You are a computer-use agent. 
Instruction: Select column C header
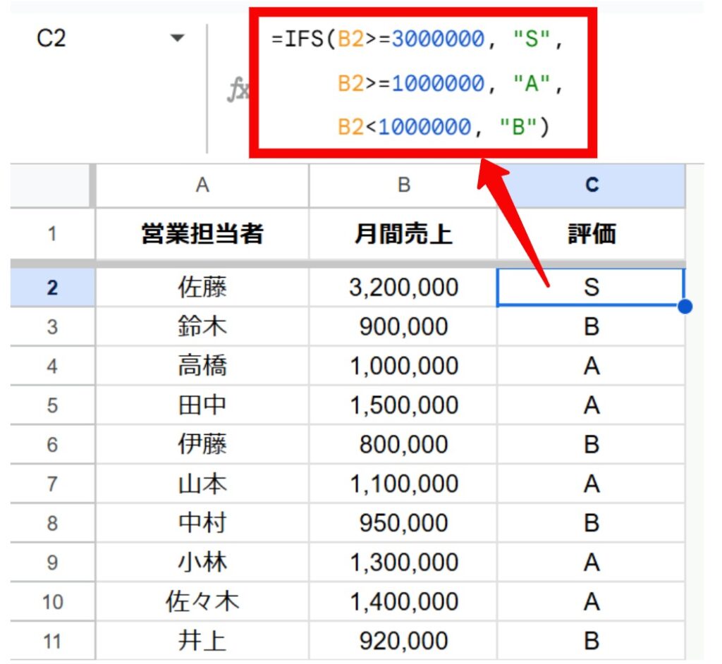coord(591,185)
